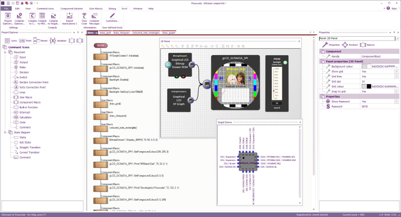The width and height of the screenshot is (401, 217).
Task: Click the Grid colour black swatch
Action: click(x=369, y=87)
